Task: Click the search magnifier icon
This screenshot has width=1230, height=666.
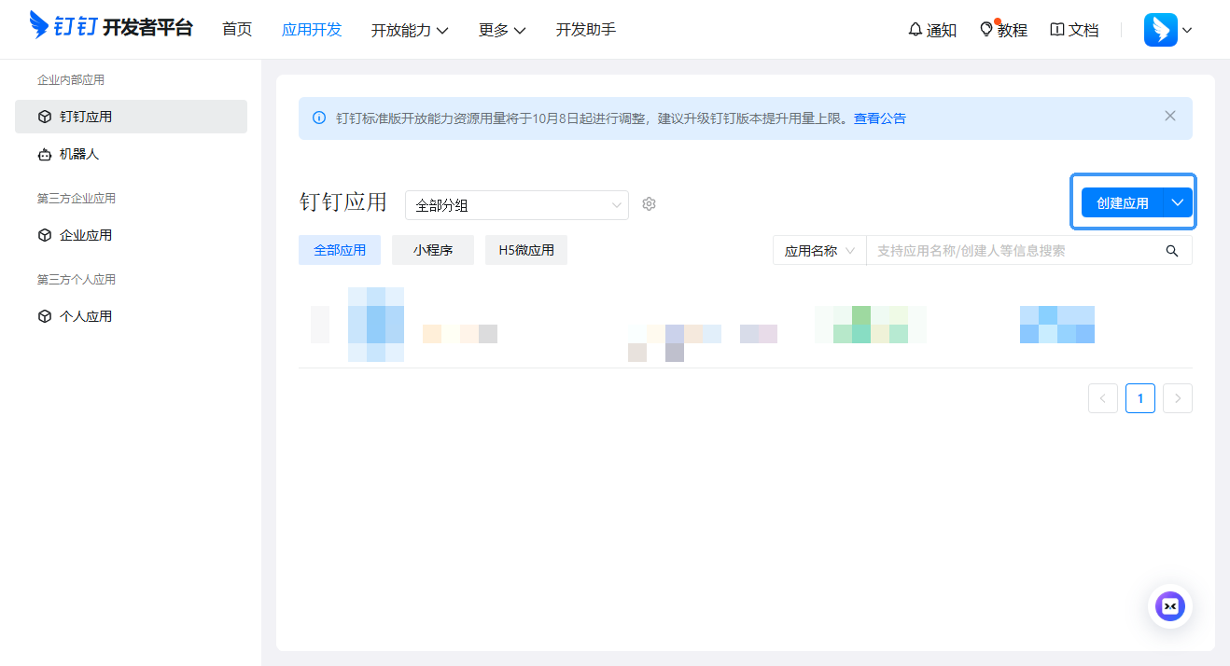Action: click(x=1172, y=251)
